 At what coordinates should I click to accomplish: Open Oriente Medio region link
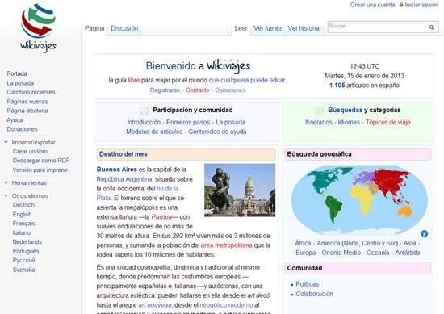(x=341, y=253)
